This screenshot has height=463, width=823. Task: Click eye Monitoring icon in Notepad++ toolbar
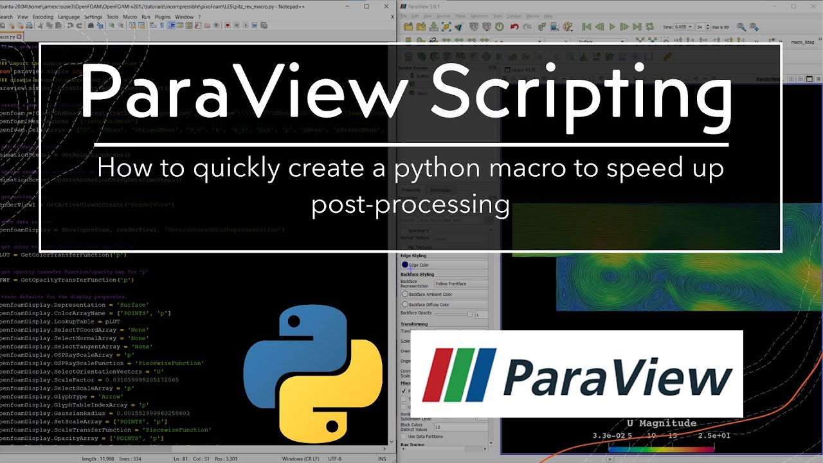click(x=216, y=26)
